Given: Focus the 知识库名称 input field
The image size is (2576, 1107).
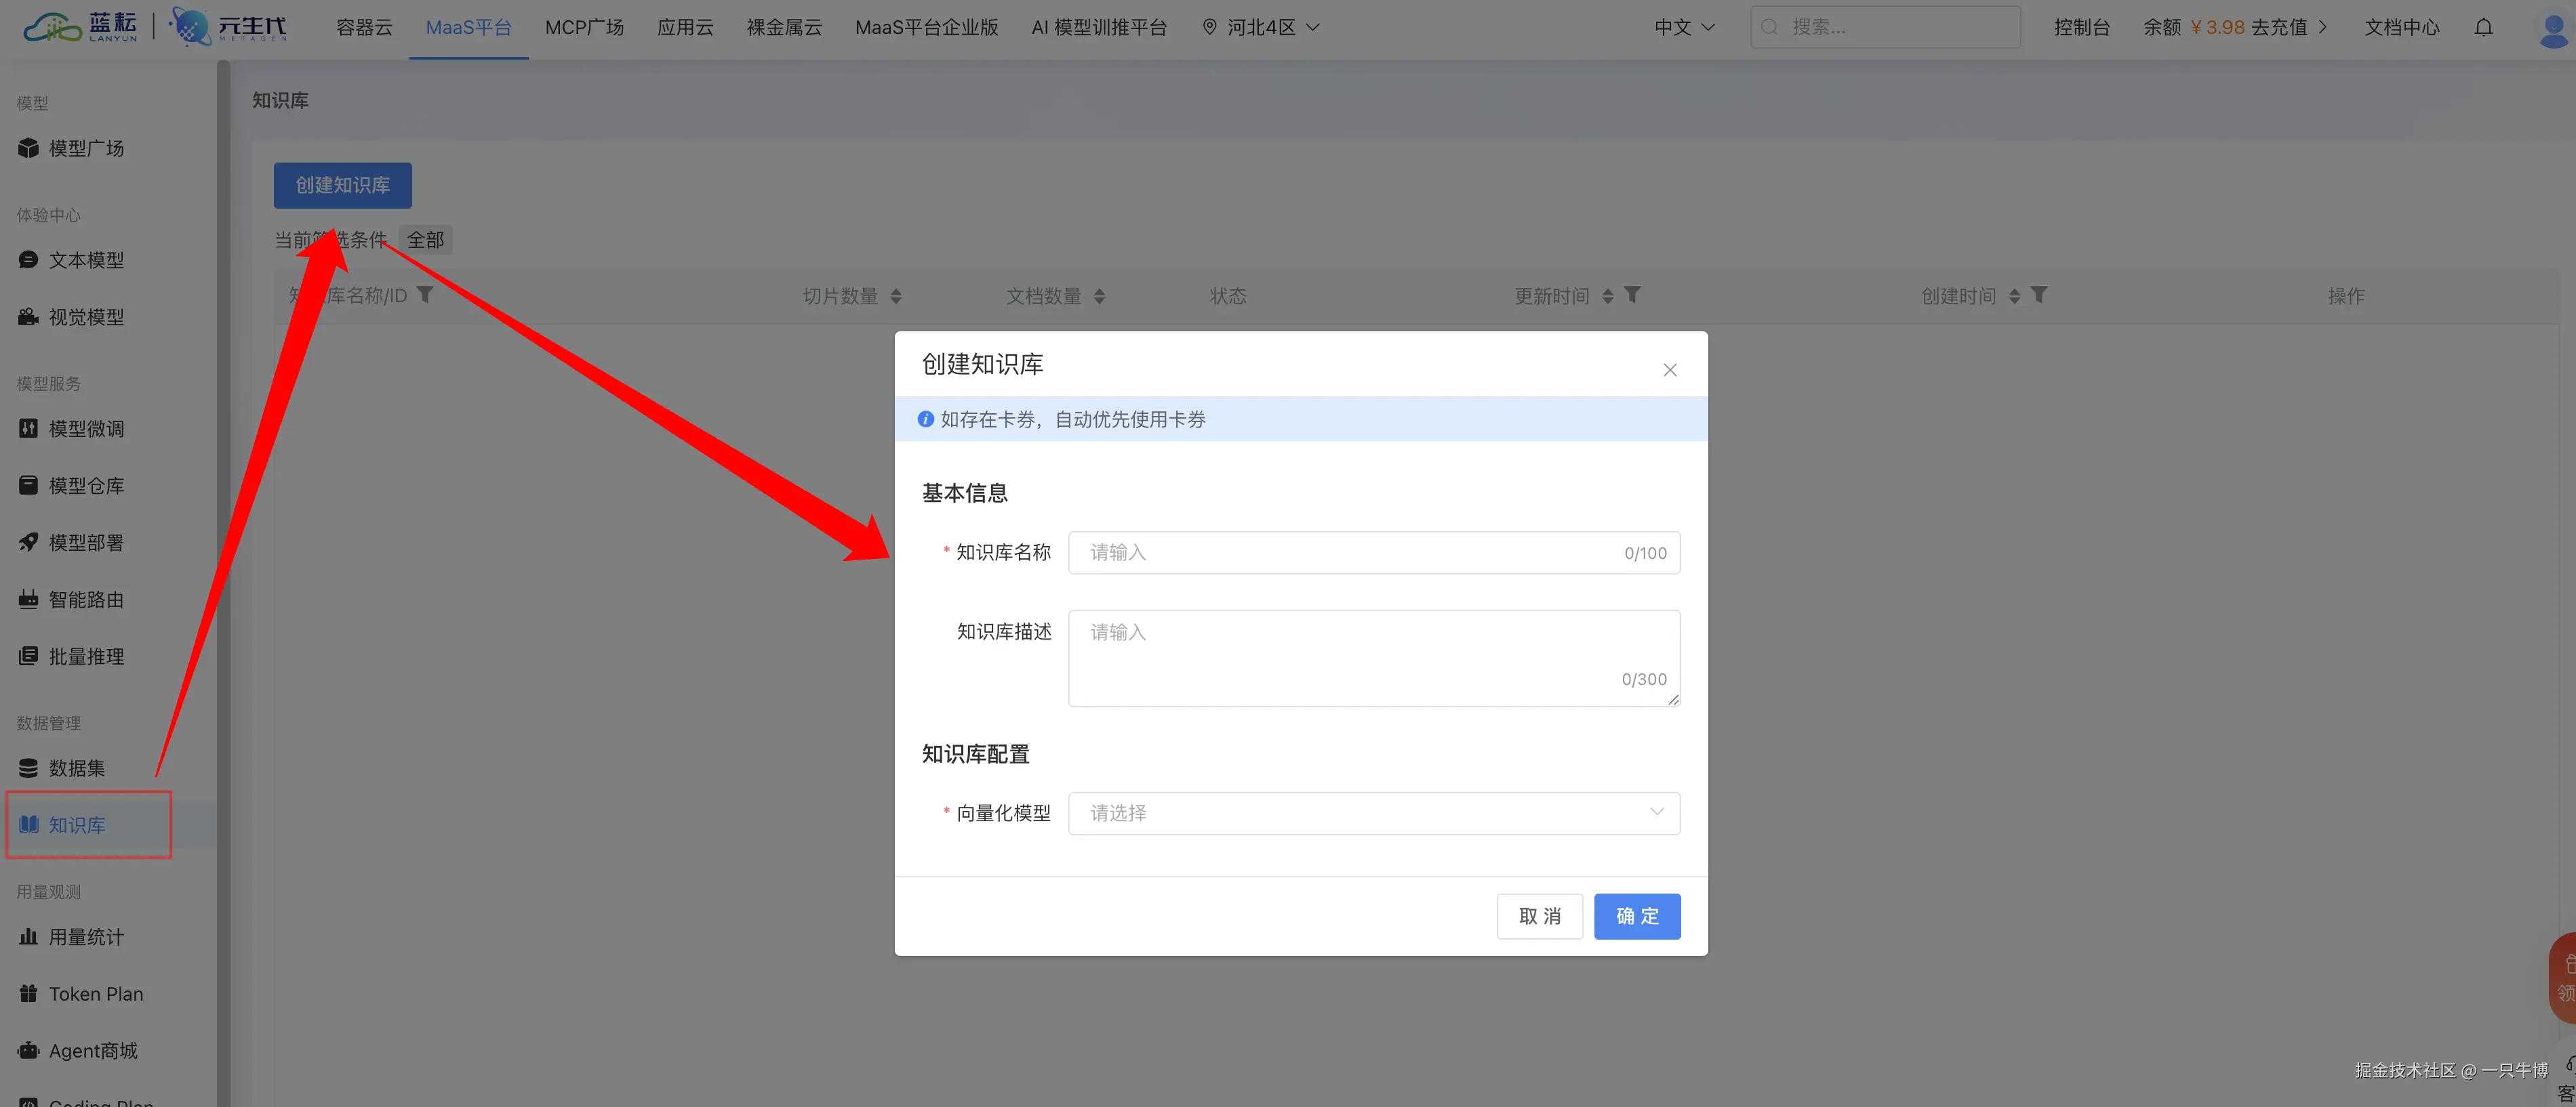Looking at the screenshot, I should click(x=1374, y=553).
